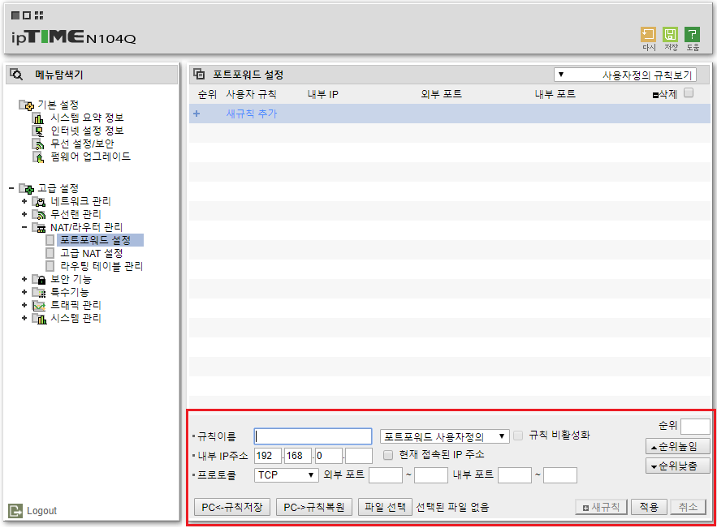Focus the 규칙이름 input field
This screenshot has width=717, height=528.
(x=313, y=436)
